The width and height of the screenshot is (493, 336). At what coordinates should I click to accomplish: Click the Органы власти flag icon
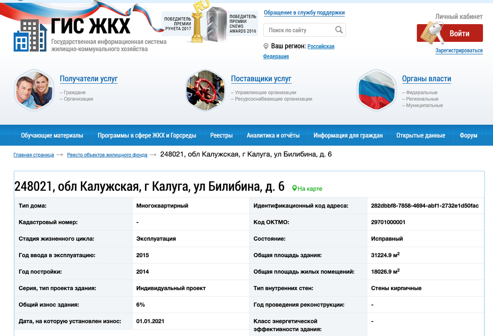[x=376, y=89]
